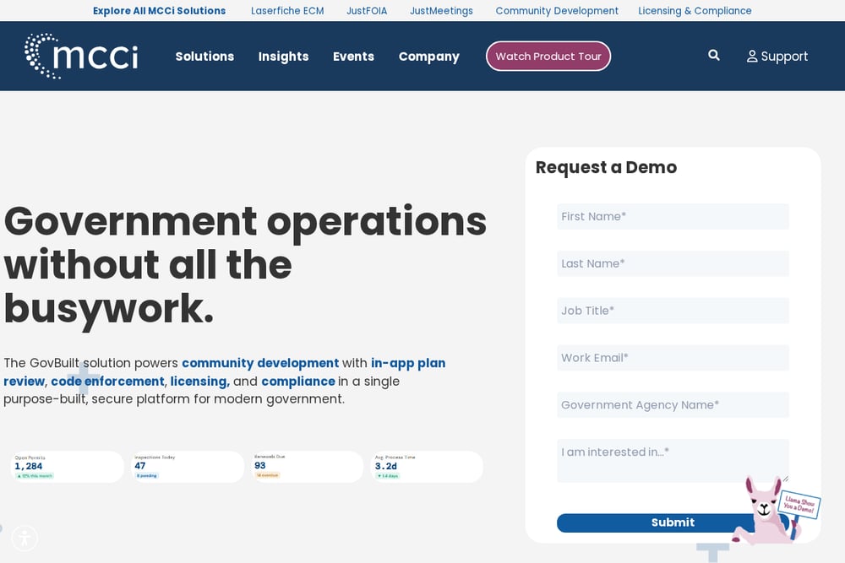Open Licensing & Compliance link
The image size is (845, 563).
(x=695, y=11)
